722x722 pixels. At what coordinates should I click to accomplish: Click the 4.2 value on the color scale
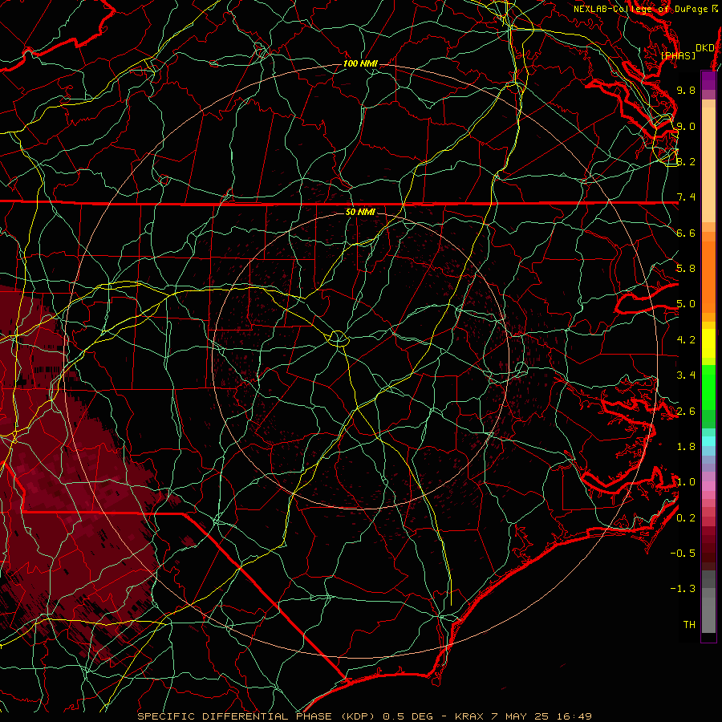pos(686,340)
